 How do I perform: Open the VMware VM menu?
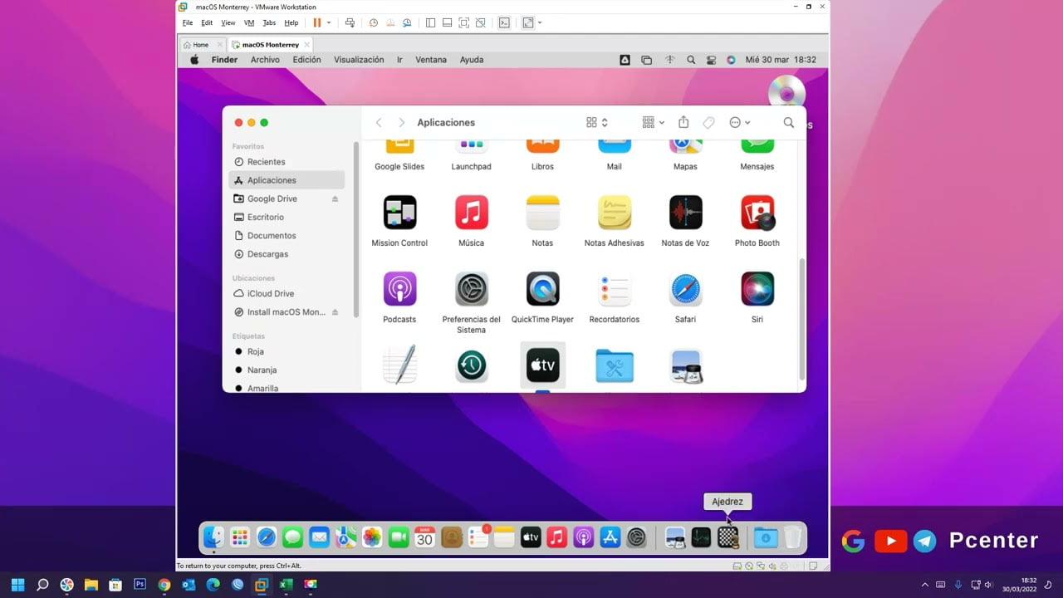pos(249,23)
